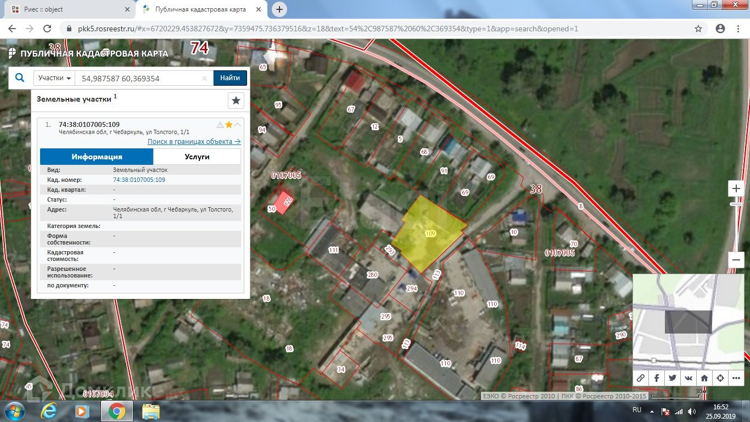This screenshot has height=422, width=750.
Task: Click the highlighted yellow parcel 109
Action: tap(429, 234)
